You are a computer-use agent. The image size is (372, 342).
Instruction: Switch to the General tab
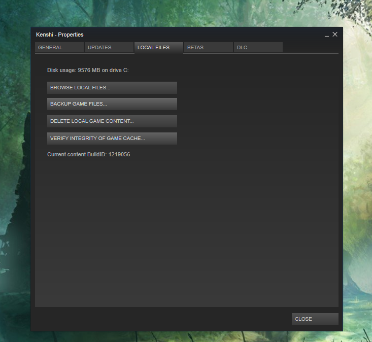click(x=59, y=47)
